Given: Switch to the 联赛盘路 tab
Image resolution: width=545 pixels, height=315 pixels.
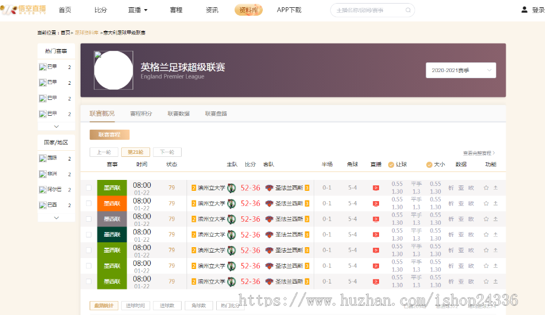Looking at the screenshot, I should (x=216, y=113).
